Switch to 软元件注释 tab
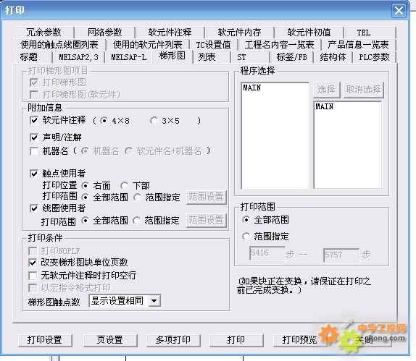Viewport: 416px width, 361px height. [170, 33]
